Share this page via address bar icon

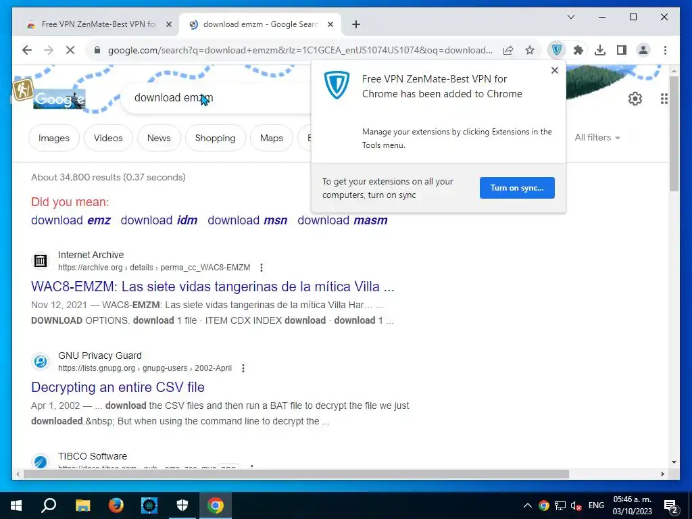[508, 50]
